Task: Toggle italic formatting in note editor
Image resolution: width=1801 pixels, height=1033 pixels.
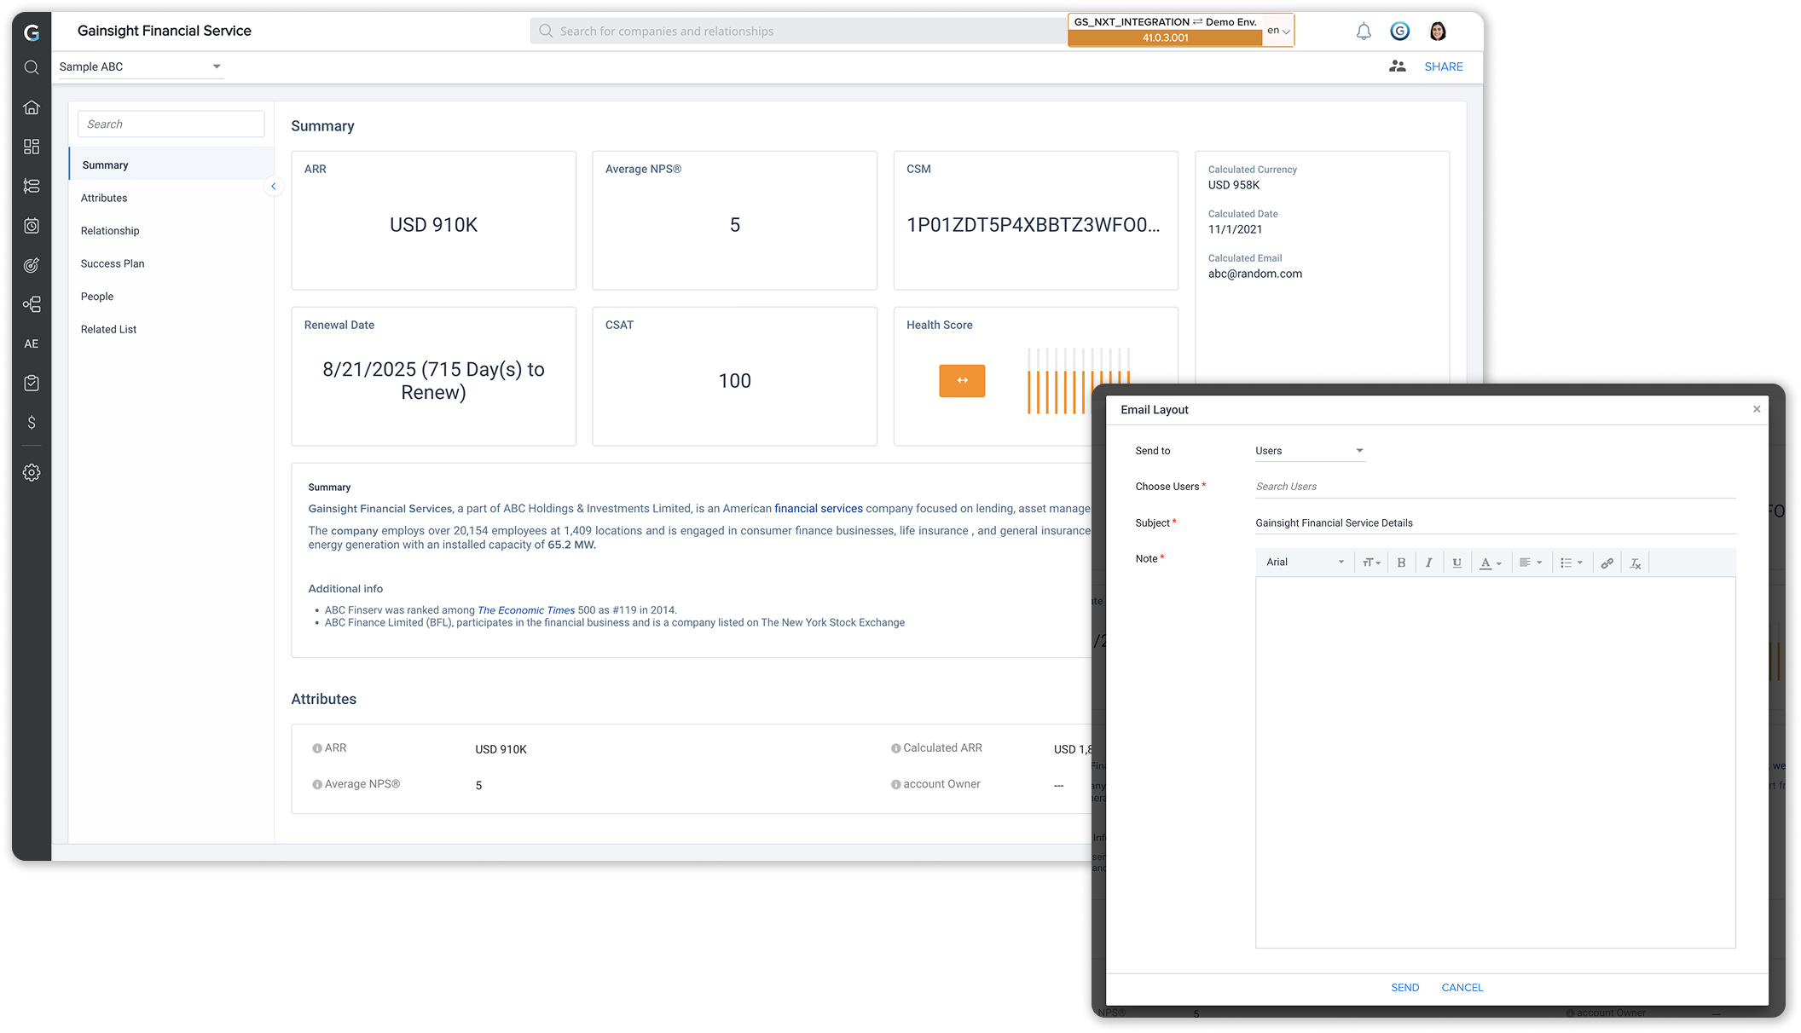Action: 1428,563
